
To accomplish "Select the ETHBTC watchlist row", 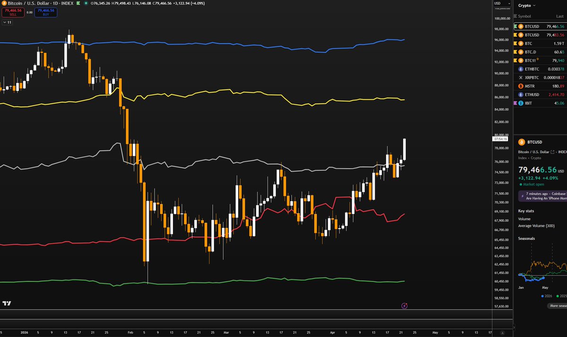I will [540, 69].
